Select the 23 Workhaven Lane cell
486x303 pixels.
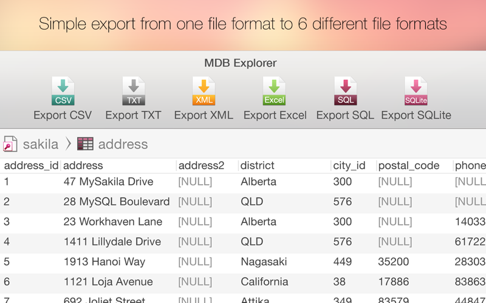(113, 222)
